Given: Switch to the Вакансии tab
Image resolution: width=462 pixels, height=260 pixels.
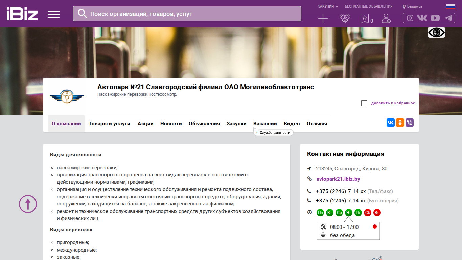Looking at the screenshot, I should (265, 124).
